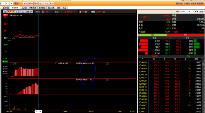Click the green 43% inner volume bar

click(x=152, y=35)
